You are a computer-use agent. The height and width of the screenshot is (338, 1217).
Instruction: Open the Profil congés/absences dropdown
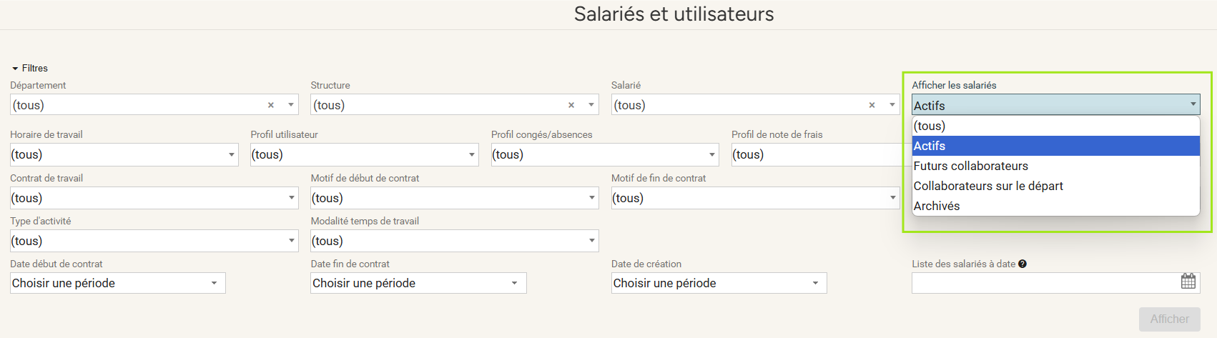605,154
